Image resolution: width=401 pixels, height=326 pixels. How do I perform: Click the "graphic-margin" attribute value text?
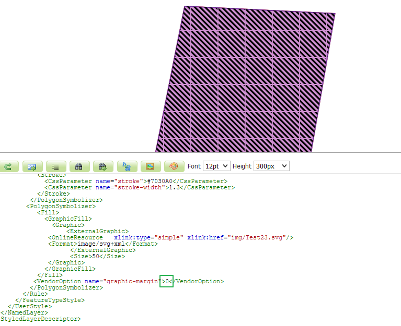132,281
